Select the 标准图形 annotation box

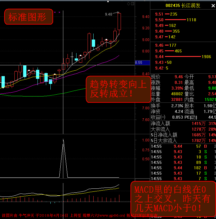coord(28,17)
